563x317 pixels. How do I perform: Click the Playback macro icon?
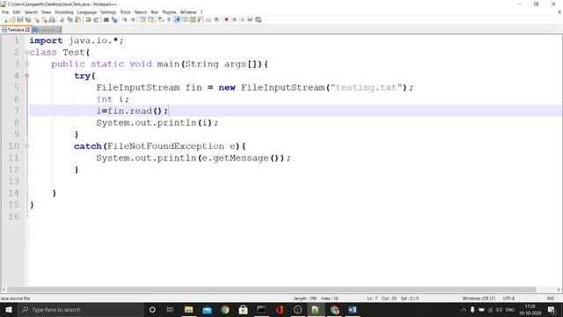(242, 19)
